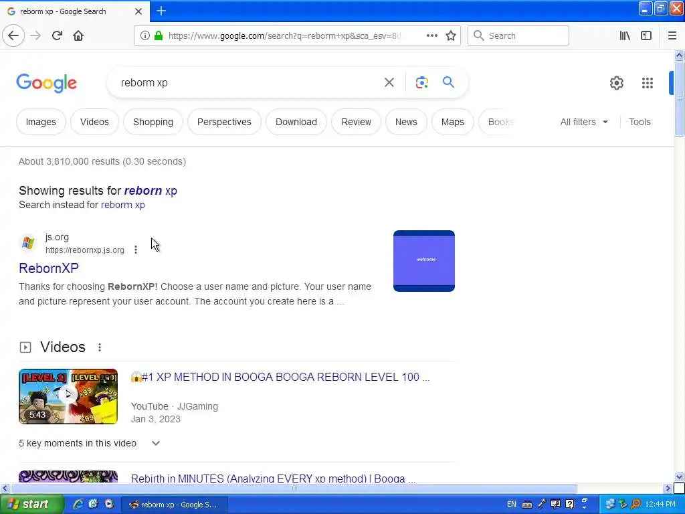Open the #1 XP METHOD IN BOOGA BOOGA video link

click(x=280, y=377)
